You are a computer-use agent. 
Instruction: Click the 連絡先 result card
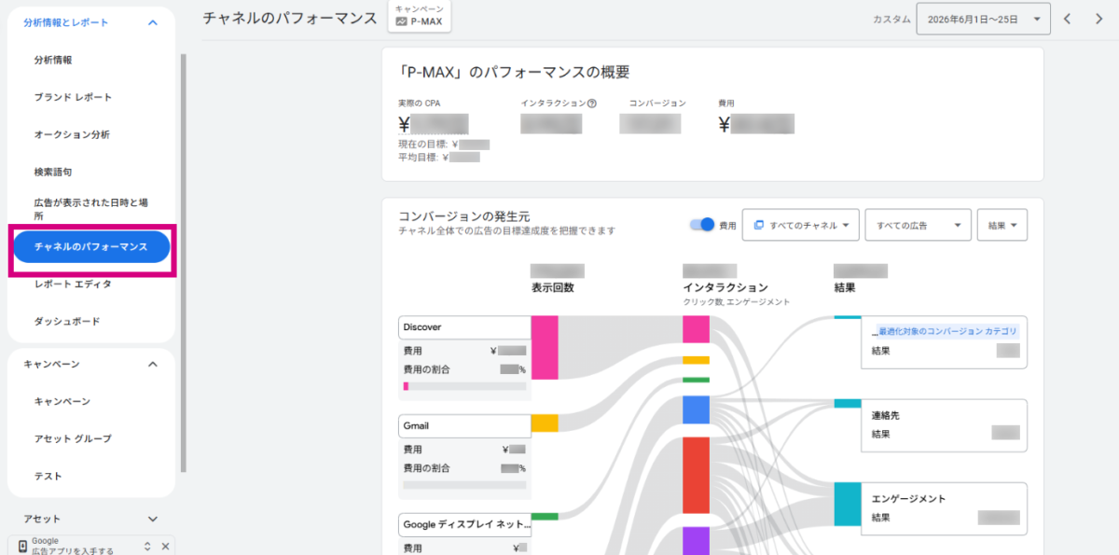pos(945,425)
